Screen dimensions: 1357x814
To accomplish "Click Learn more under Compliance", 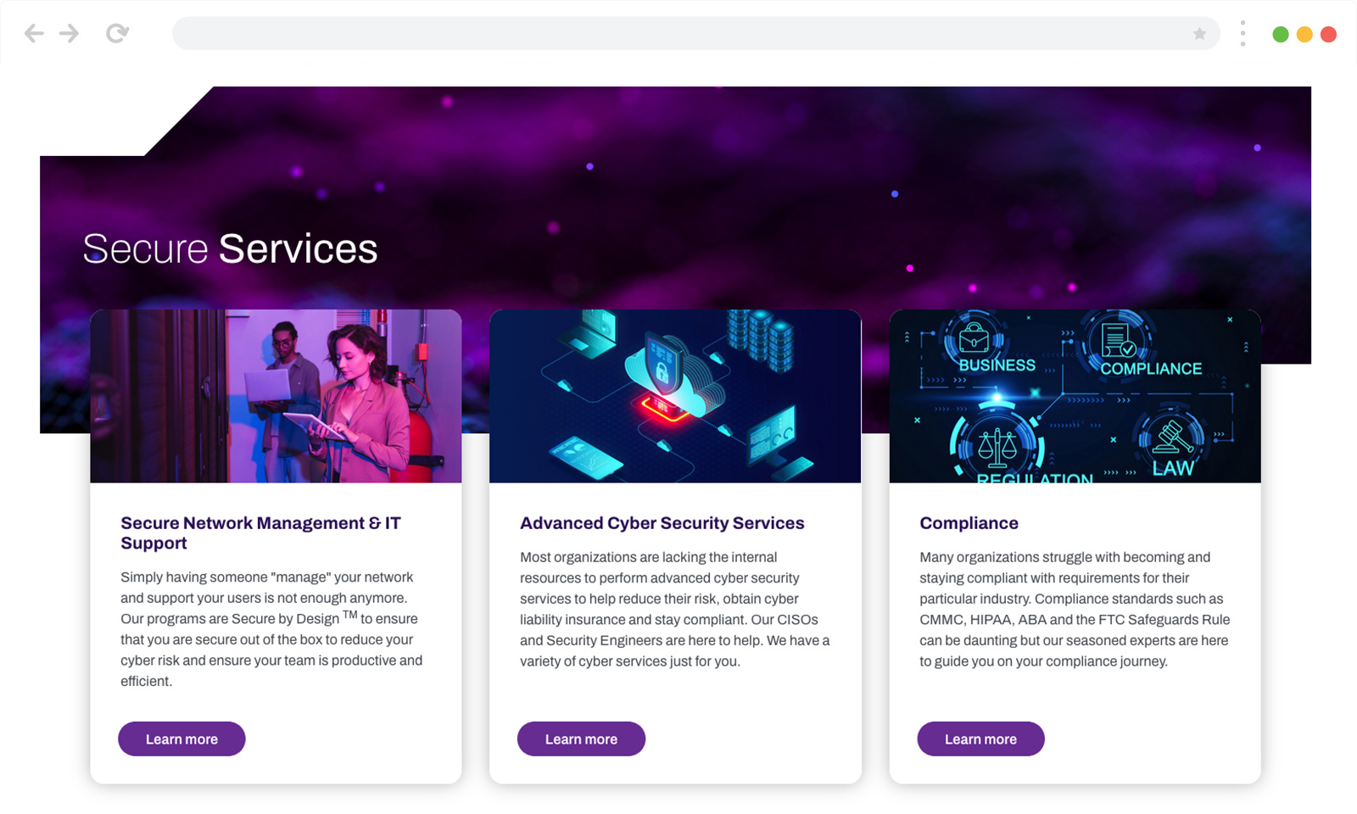I will tap(980, 739).
